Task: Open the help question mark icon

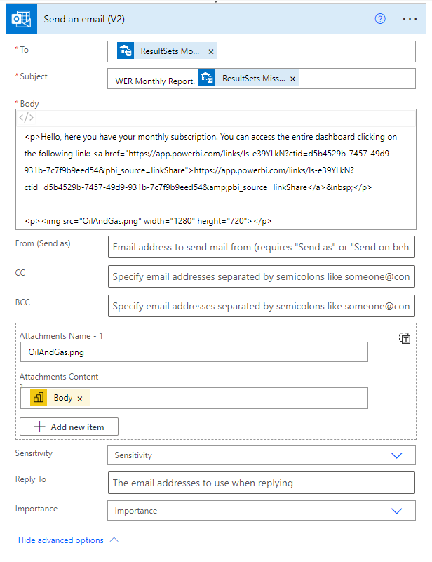Action: pyautogui.click(x=380, y=19)
